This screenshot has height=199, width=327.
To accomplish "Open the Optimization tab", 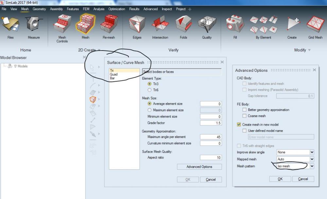I will pos(117,9).
